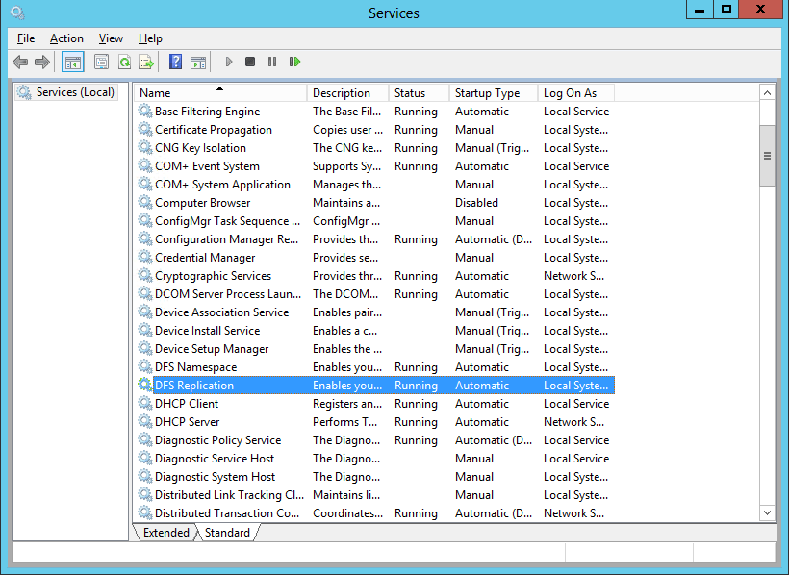Viewport: 789px width, 575px height.
Task: Sort by the Startup Type column header
Action: (x=494, y=93)
